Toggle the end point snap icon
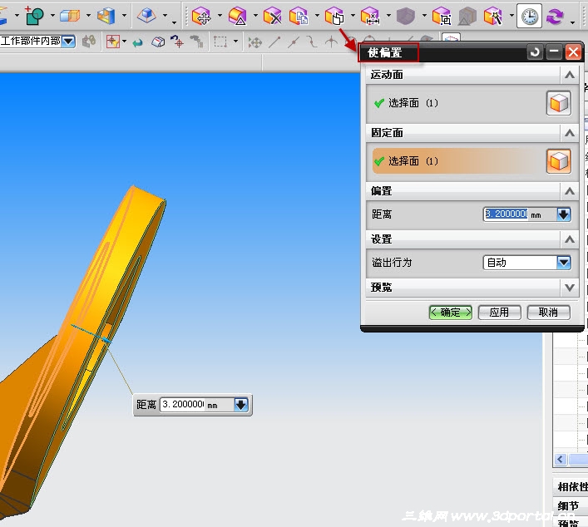This screenshot has width=588, height=527. pos(274,42)
